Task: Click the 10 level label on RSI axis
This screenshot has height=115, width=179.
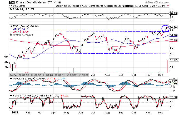Action: (171, 21)
